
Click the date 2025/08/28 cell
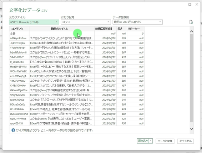[105, 123]
